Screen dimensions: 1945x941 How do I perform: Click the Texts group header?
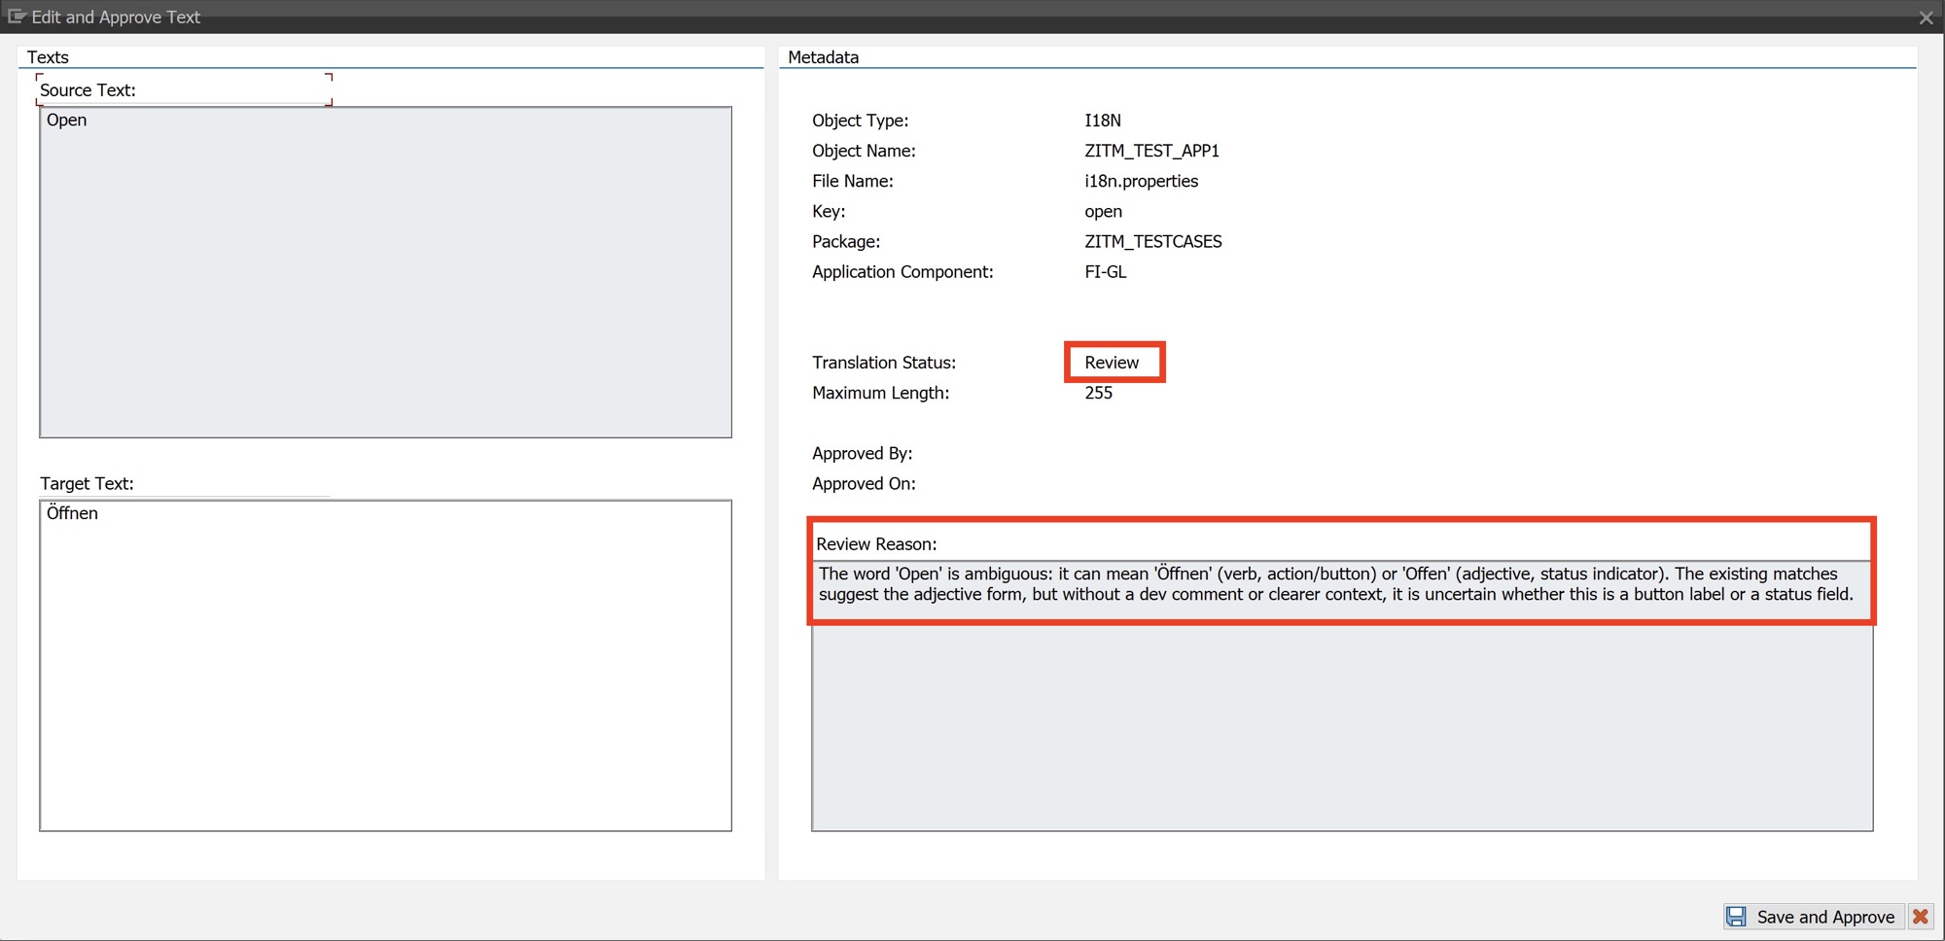(48, 57)
